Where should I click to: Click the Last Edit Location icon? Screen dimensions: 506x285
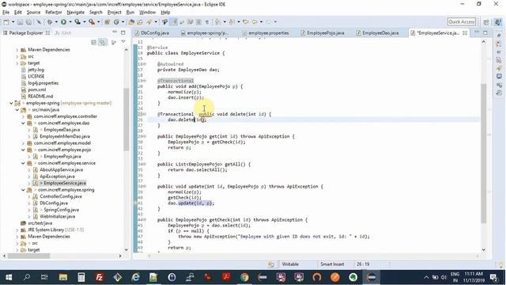tap(246, 22)
